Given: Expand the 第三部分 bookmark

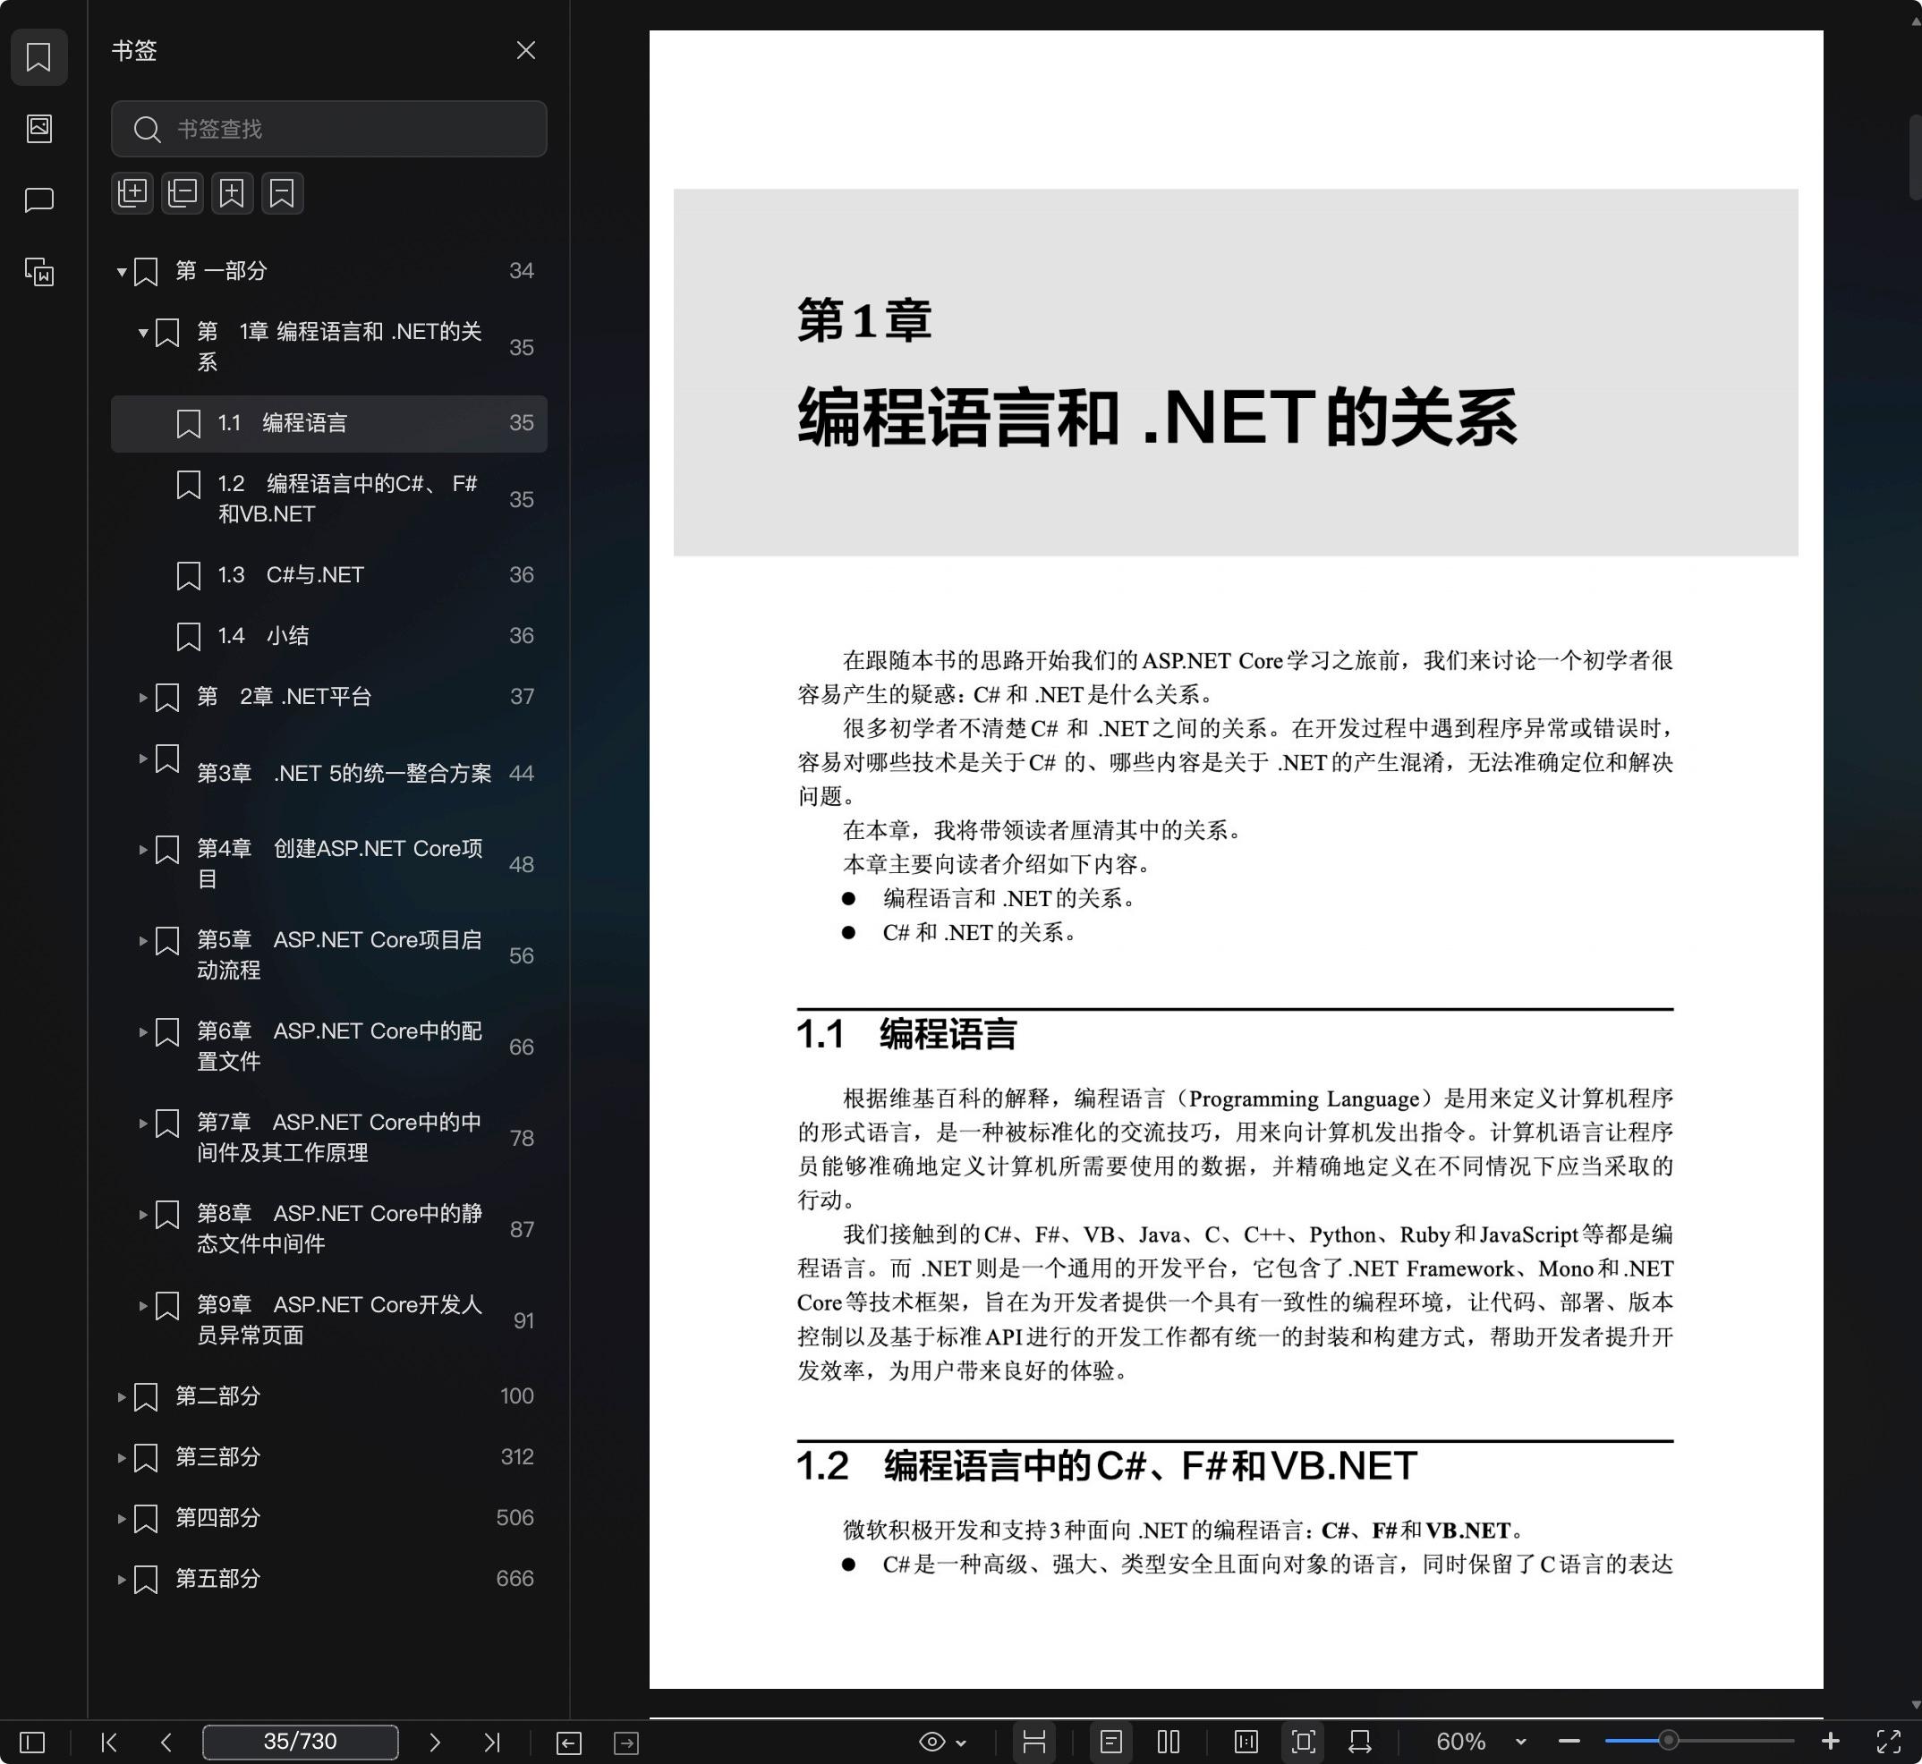Looking at the screenshot, I should pyautogui.click(x=123, y=1459).
